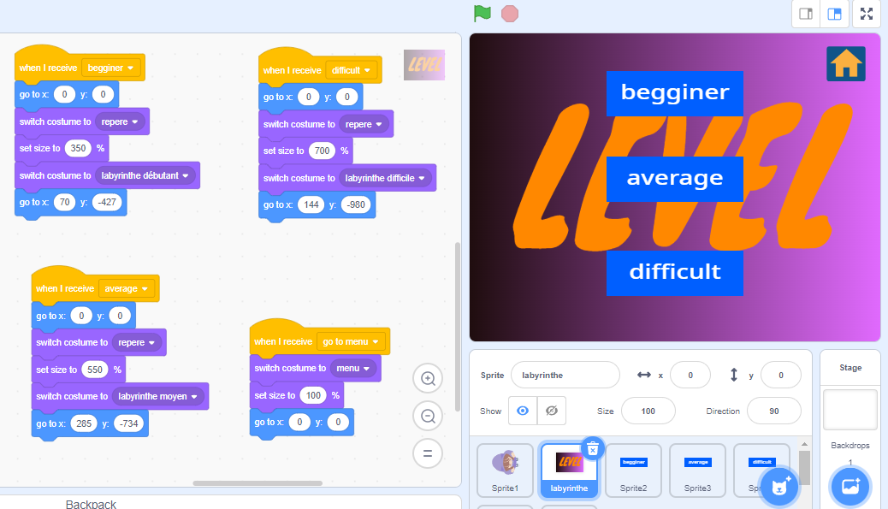
Task: Open the Choose a Sprite cat button
Action: 780,487
